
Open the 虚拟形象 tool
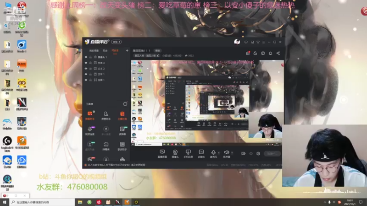(90, 146)
